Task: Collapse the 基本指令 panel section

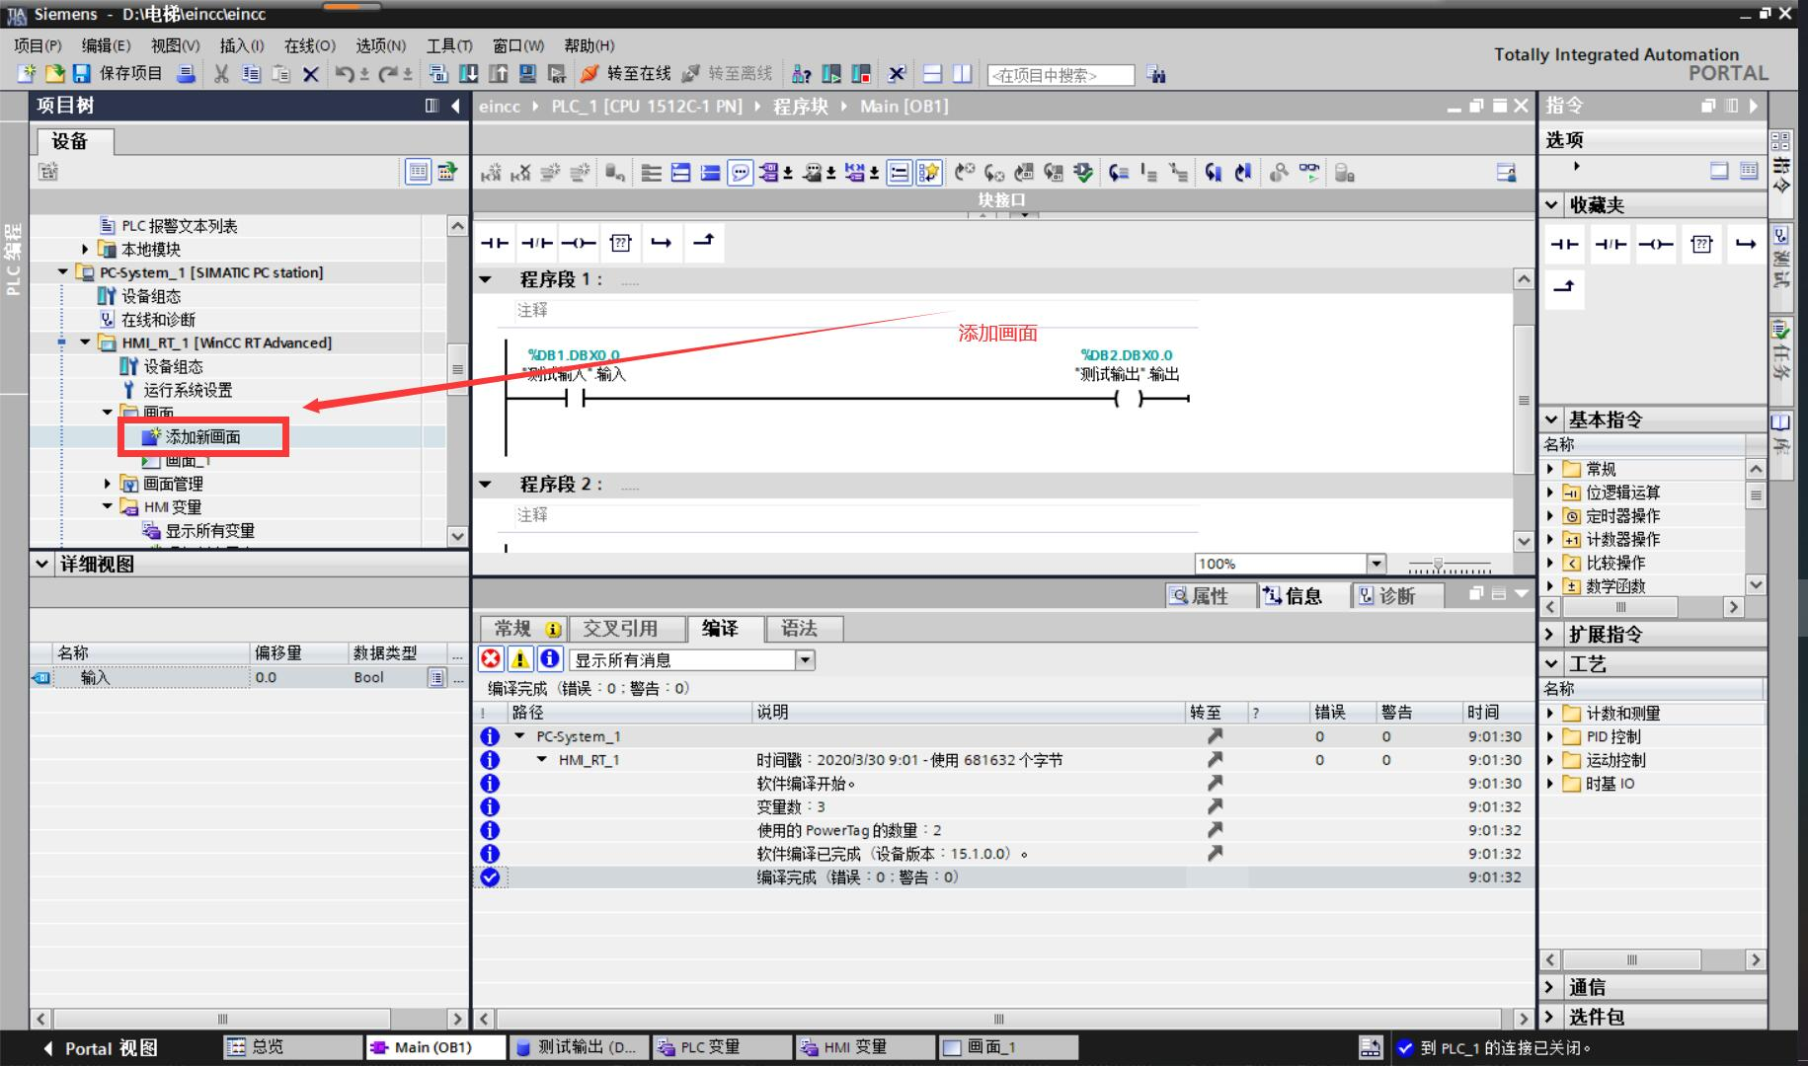Action: click(x=1553, y=419)
